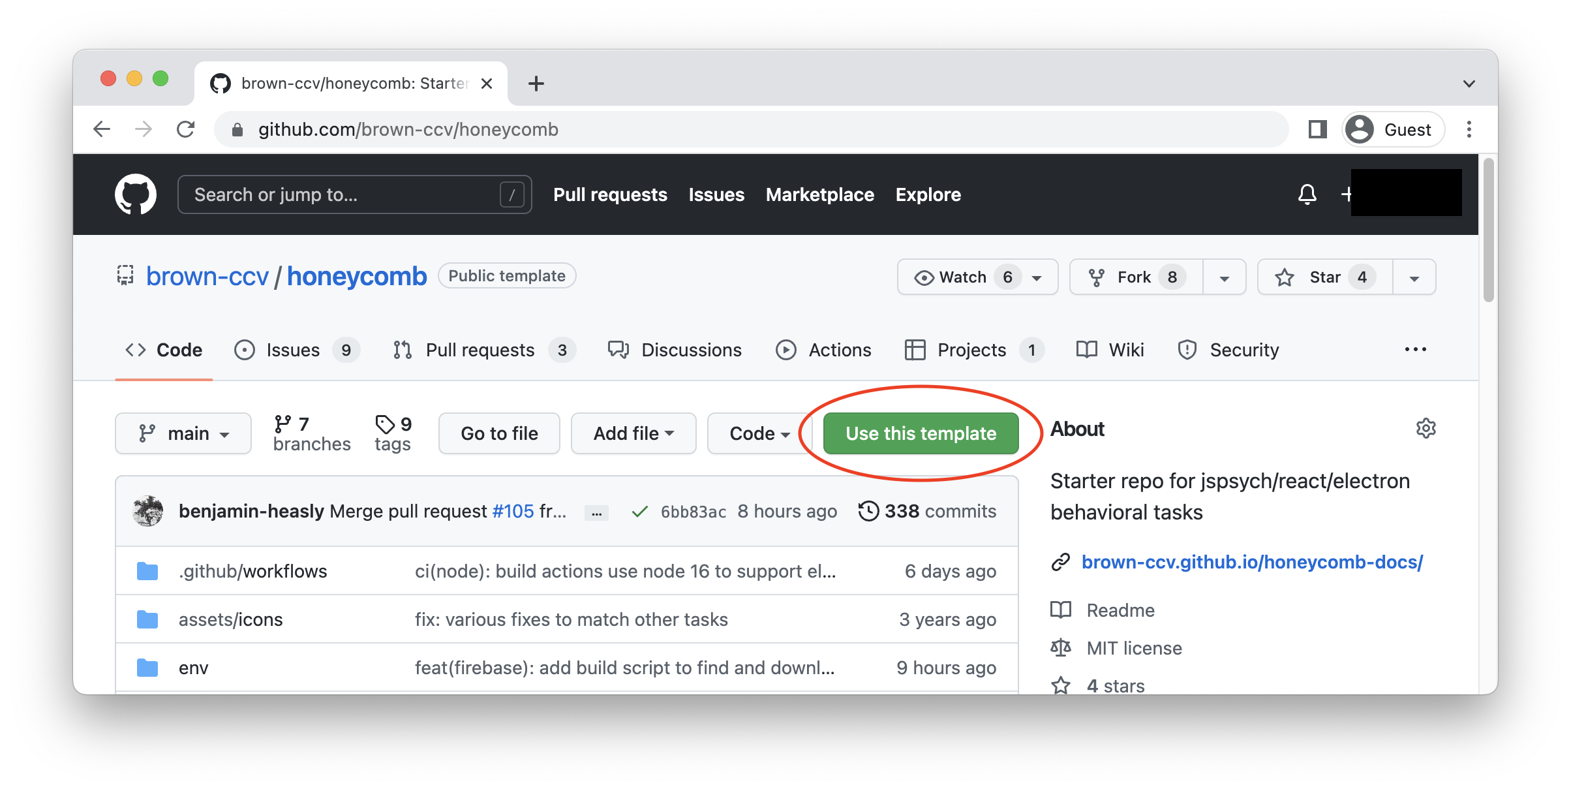Switch to the Pull requests repo tab
1571x791 pixels.
click(483, 350)
